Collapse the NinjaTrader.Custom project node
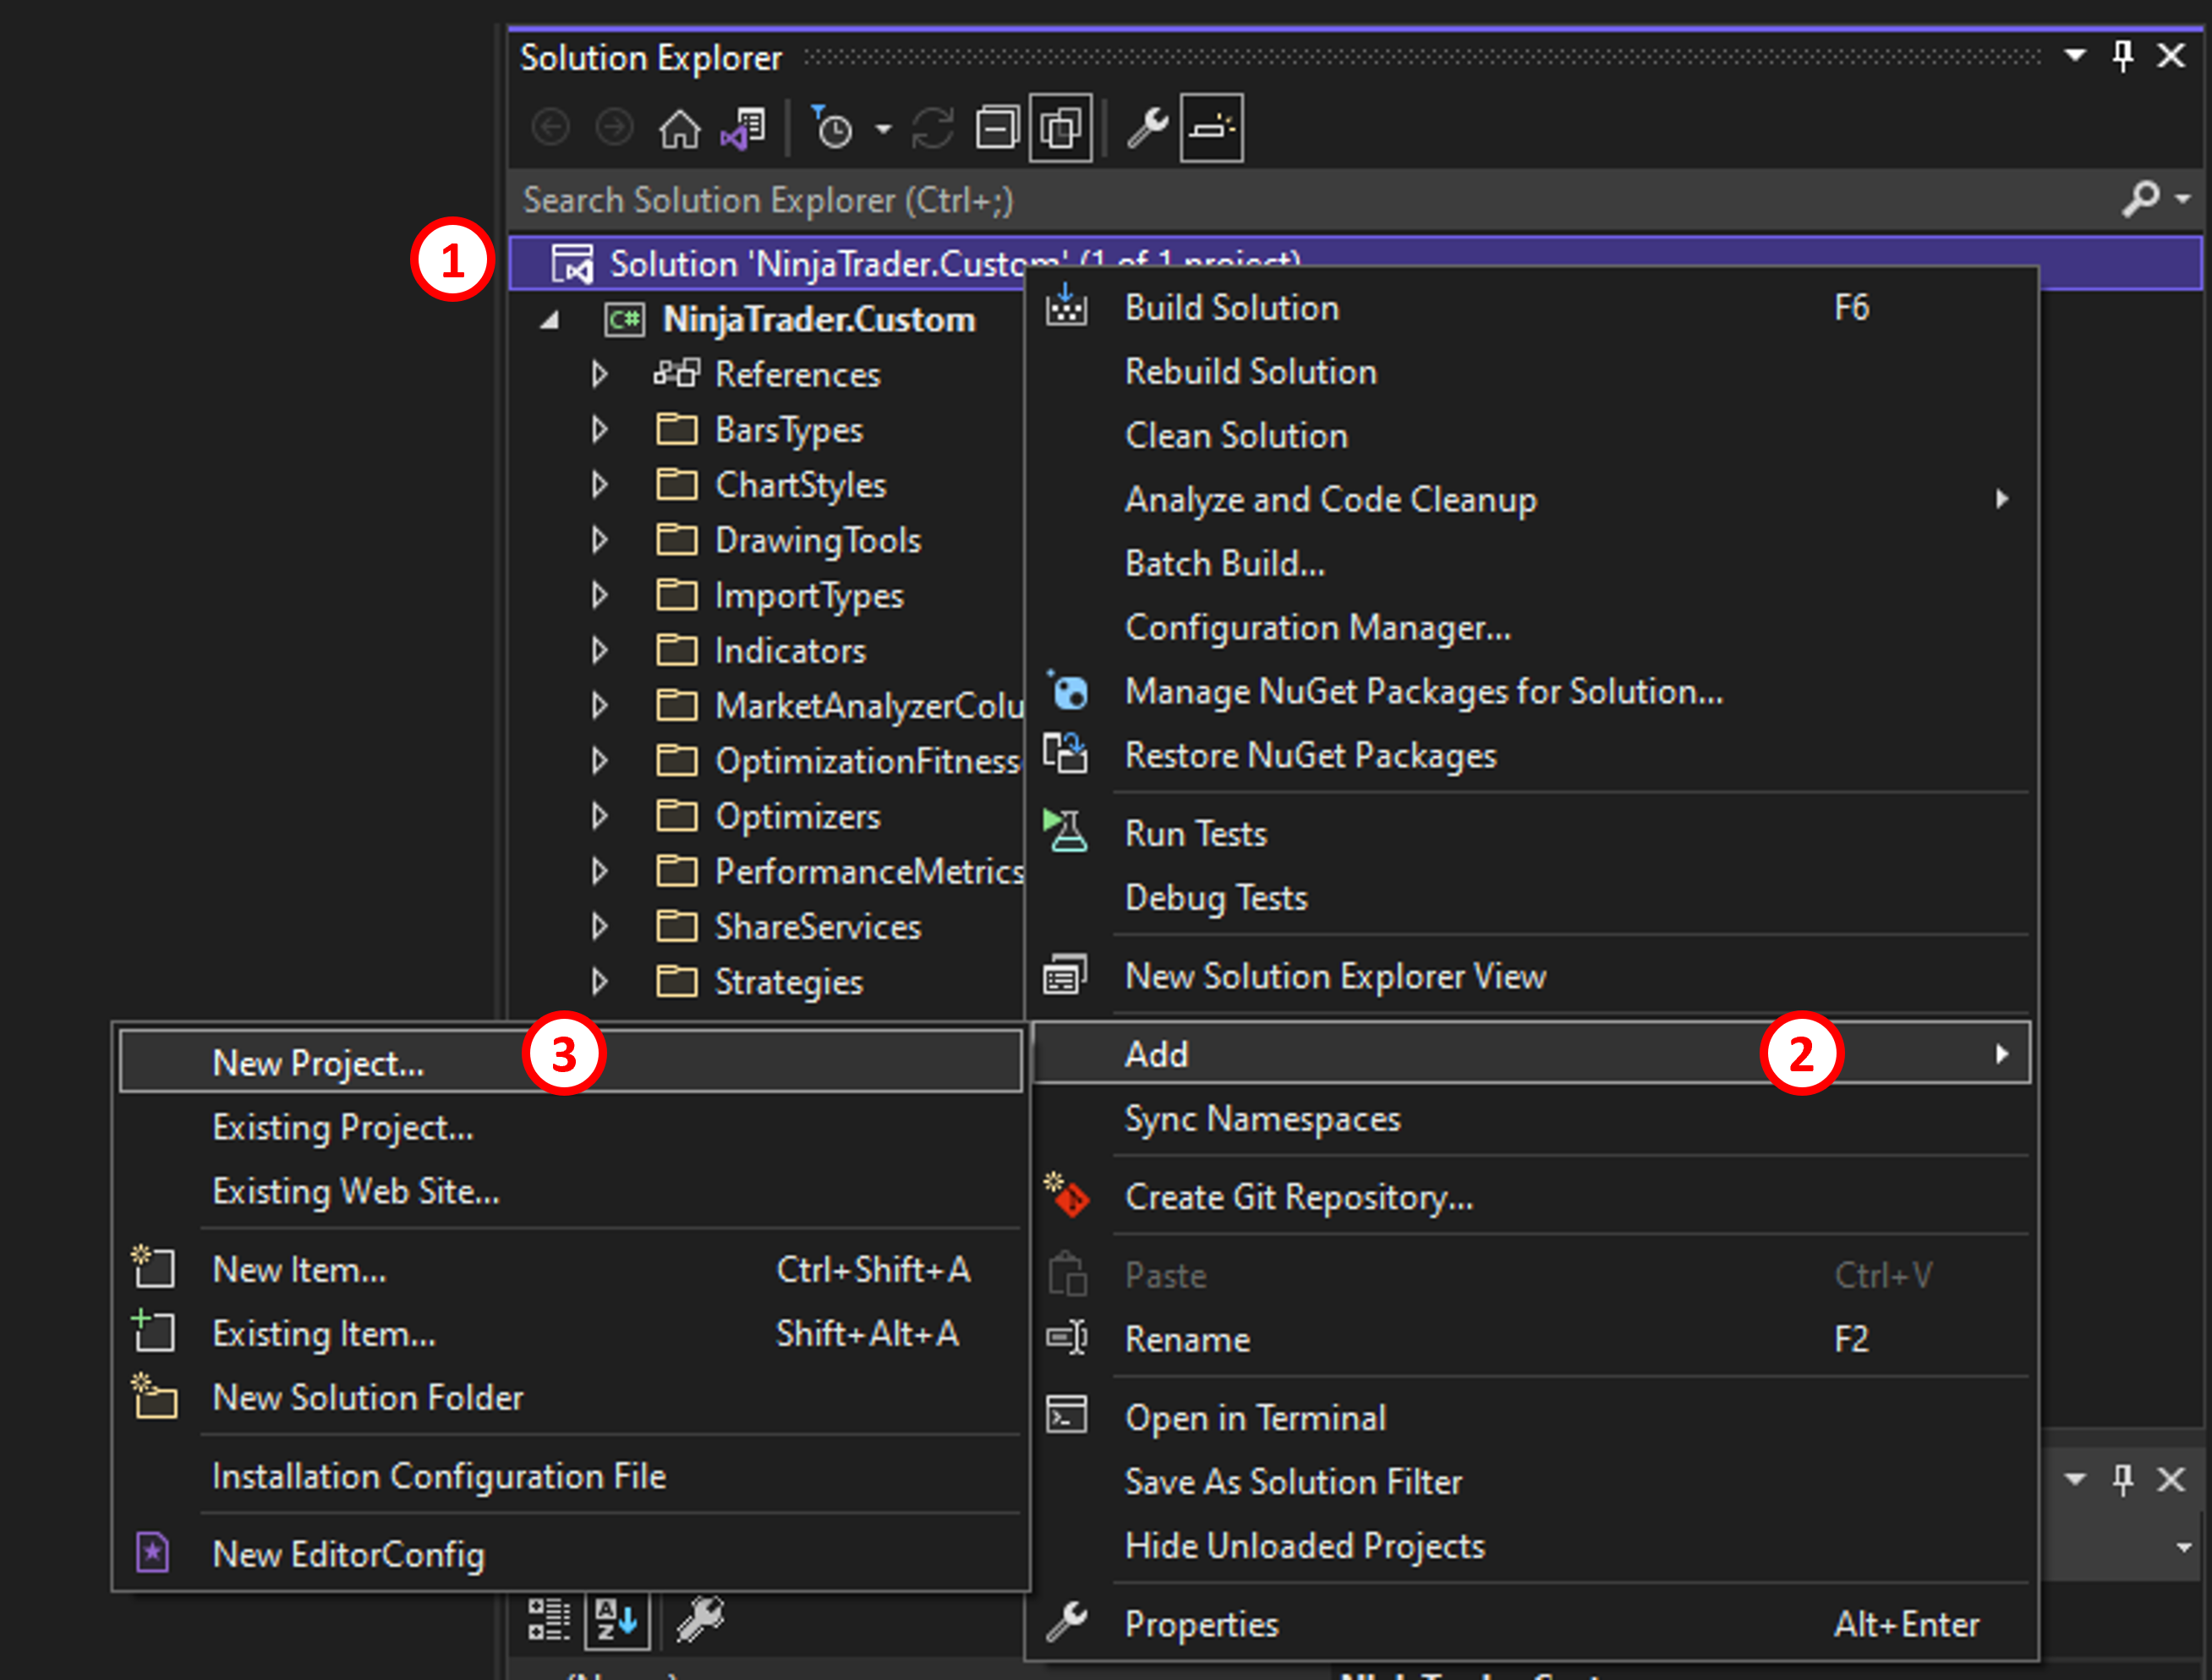This screenshot has width=2212, height=1680. pos(549,320)
